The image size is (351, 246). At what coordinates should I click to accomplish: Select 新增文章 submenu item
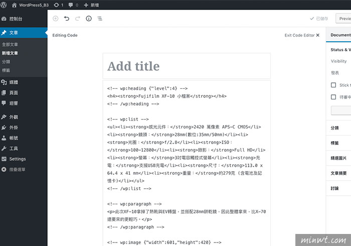pyautogui.click(x=10, y=53)
